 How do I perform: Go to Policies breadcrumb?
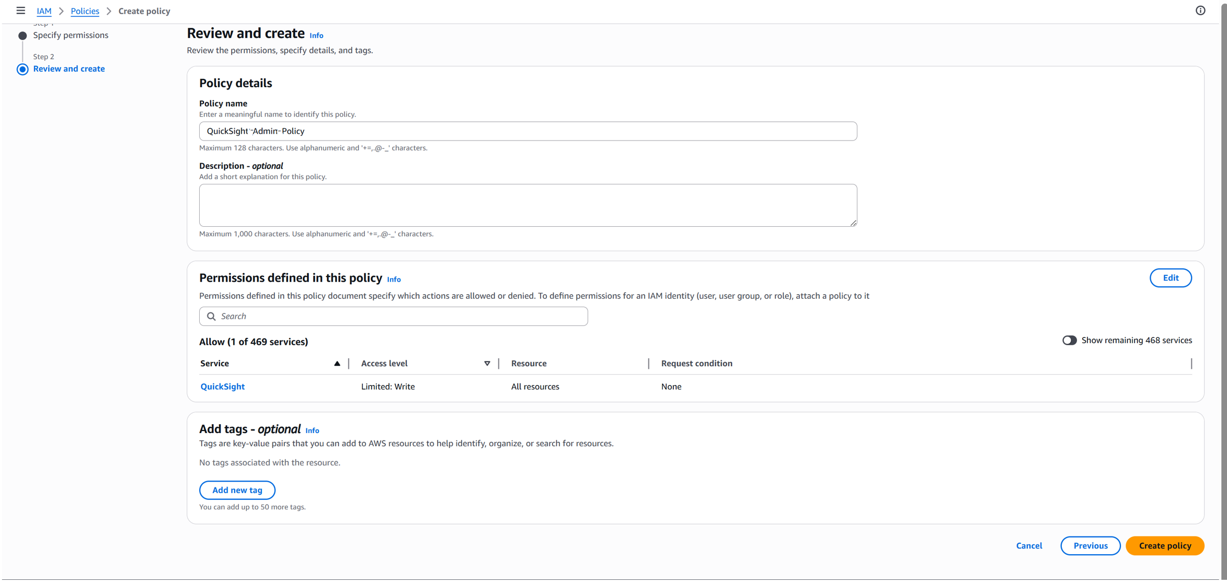[x=85, y=11]
